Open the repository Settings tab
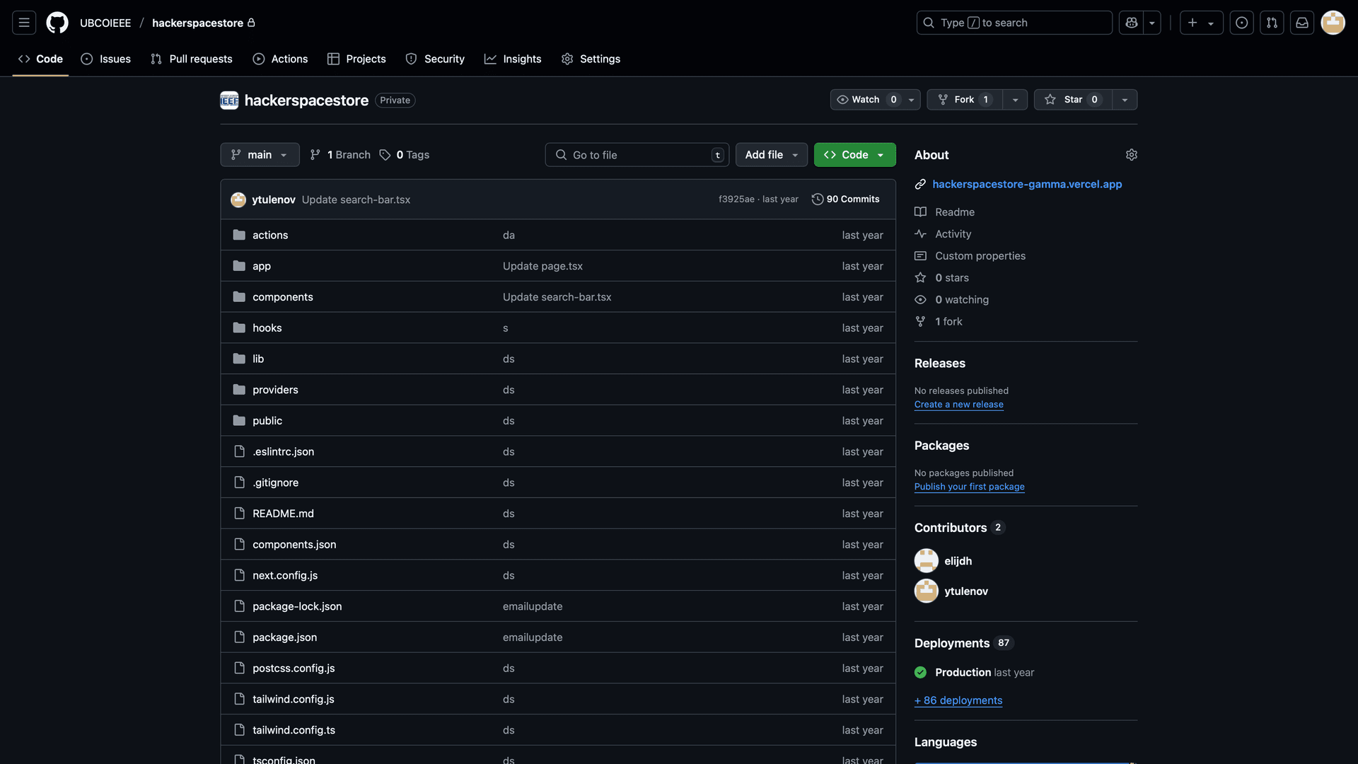Viewport: 1358px width, 764px height. (x=591, y=59)
